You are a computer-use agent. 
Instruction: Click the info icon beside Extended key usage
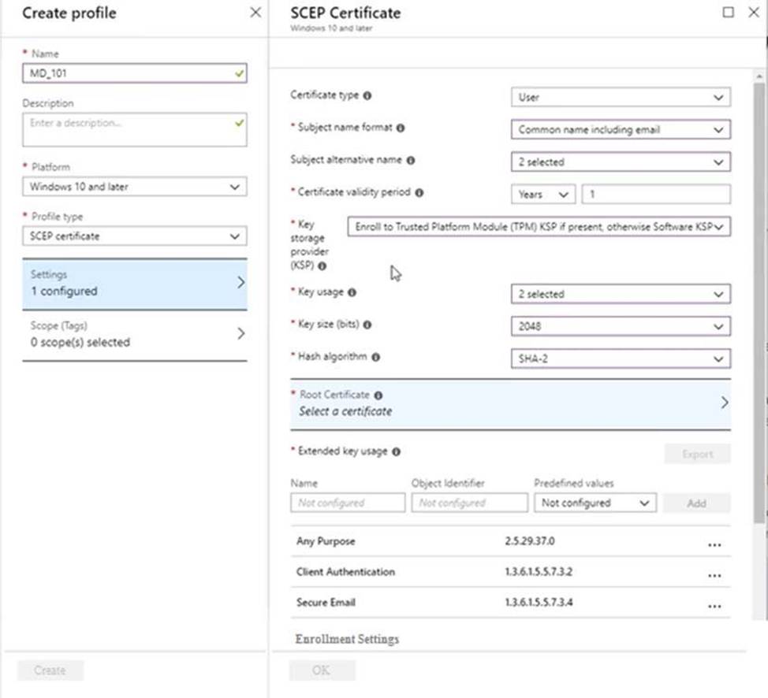tap(396, 452)
